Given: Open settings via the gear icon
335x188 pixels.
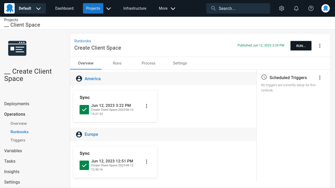Looking at the screenshot, I should [x=281, y=8].
